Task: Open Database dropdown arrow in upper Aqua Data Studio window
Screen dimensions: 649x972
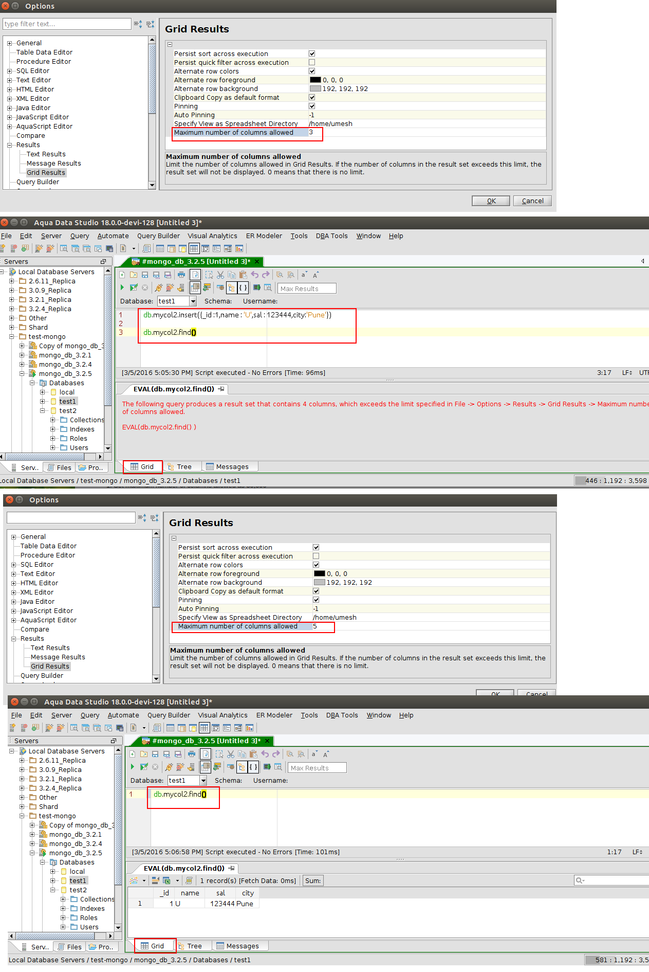Action: pos(193,301)
